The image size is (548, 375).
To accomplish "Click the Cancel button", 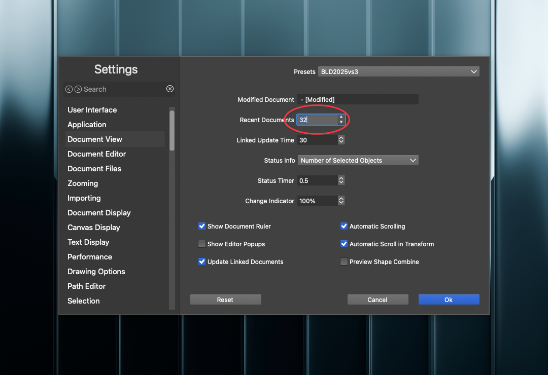I will pyautogui.click(x=378, y=299).
